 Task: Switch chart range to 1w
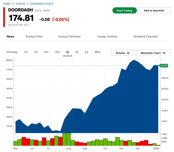pyautogui.click(x=26, y=52)
